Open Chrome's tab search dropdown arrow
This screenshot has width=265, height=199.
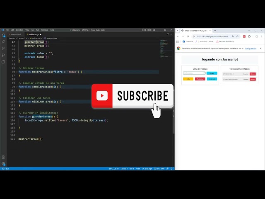pos(178,31)
